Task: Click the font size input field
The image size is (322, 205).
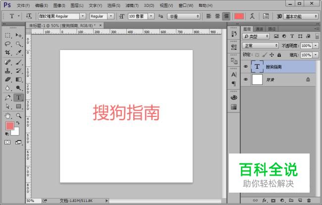Action: click(138, 16)
